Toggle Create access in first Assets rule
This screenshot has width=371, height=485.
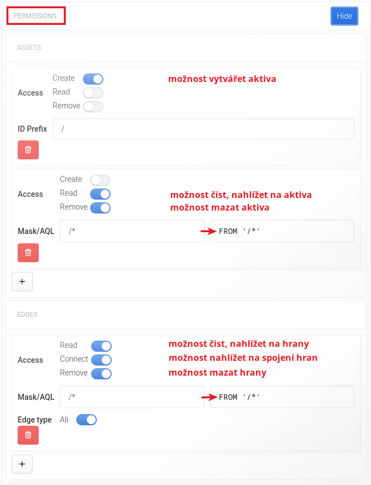(x=93, y=79)
